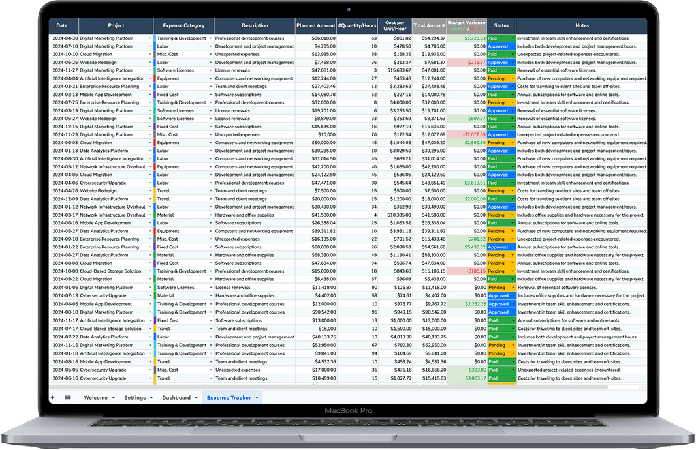696x450 pixels.
Task: Switch to the Settings sheet tab
Action: [135, 398]
